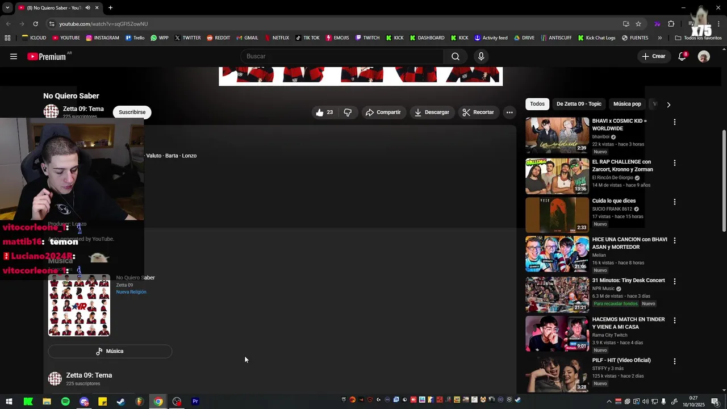Click the search magnifier button
The image size is (727, 409).
456,56
